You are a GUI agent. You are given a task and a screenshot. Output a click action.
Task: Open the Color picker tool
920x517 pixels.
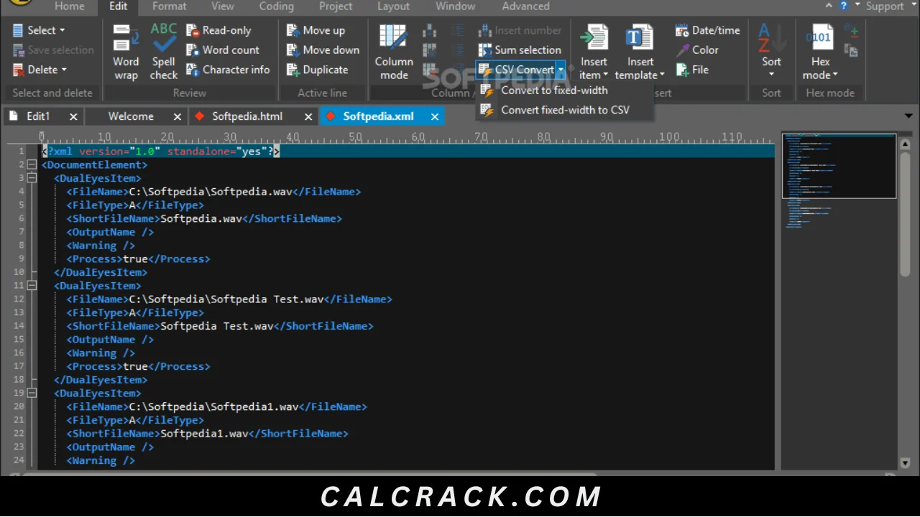(x=697, y=50)
